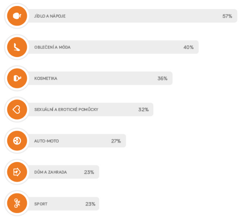This screenshot has width=243, height=221.
Task: Click the 40% value on fashion bar
Action: point(188,47)
